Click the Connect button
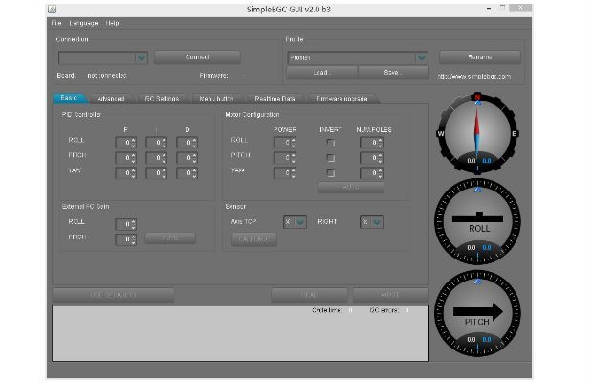Viewport: 593px width, 383px height. (x=197, y=57)
